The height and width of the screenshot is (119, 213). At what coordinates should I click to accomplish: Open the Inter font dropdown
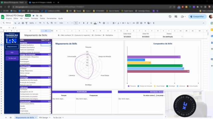64,23
